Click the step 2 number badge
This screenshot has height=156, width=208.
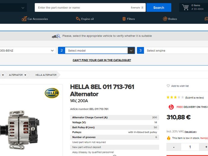[x=62, y=51]
